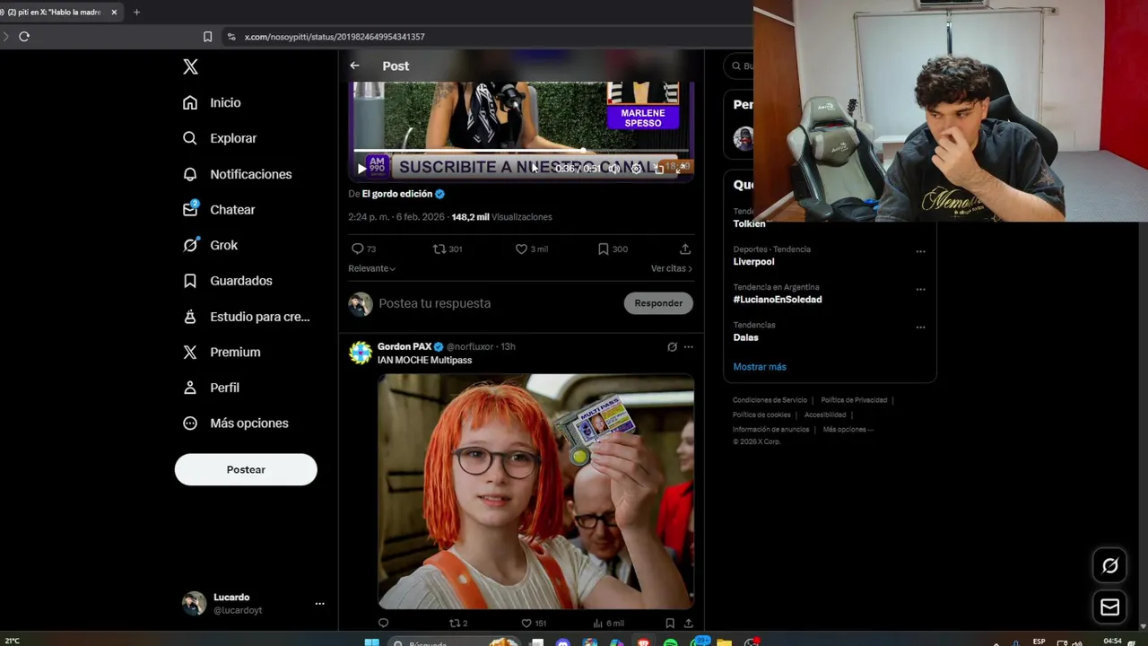Click the Responder button
The image size is (1148, 646).
(658, 303)
